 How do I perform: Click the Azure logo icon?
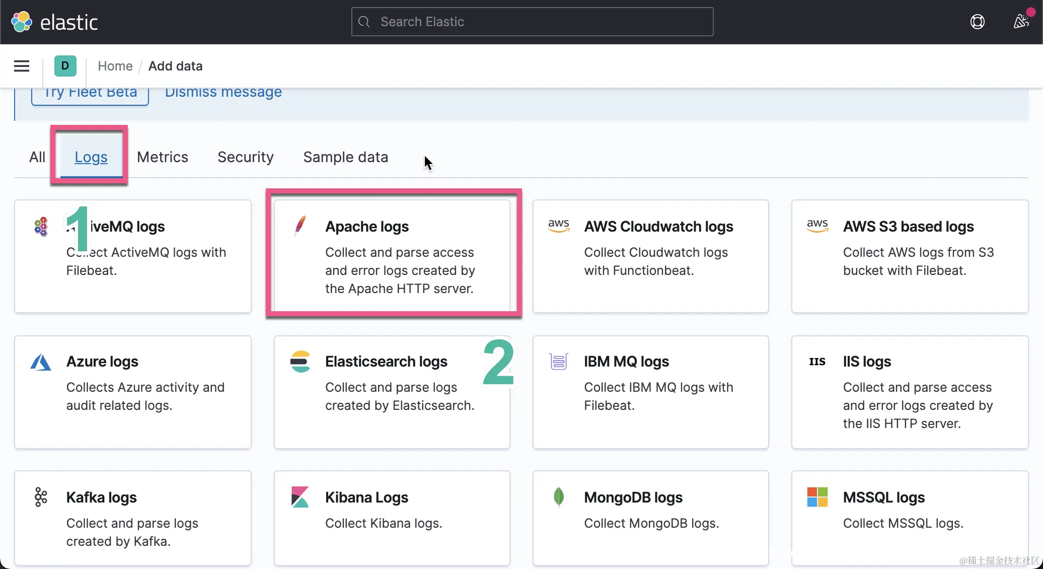click(41, 362)
